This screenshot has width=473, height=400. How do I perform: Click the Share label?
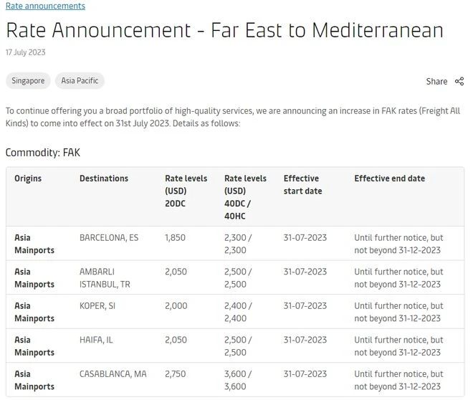tap(436, 82)
